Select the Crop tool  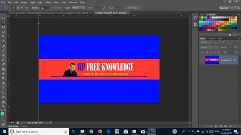click(x=3, y=36)
